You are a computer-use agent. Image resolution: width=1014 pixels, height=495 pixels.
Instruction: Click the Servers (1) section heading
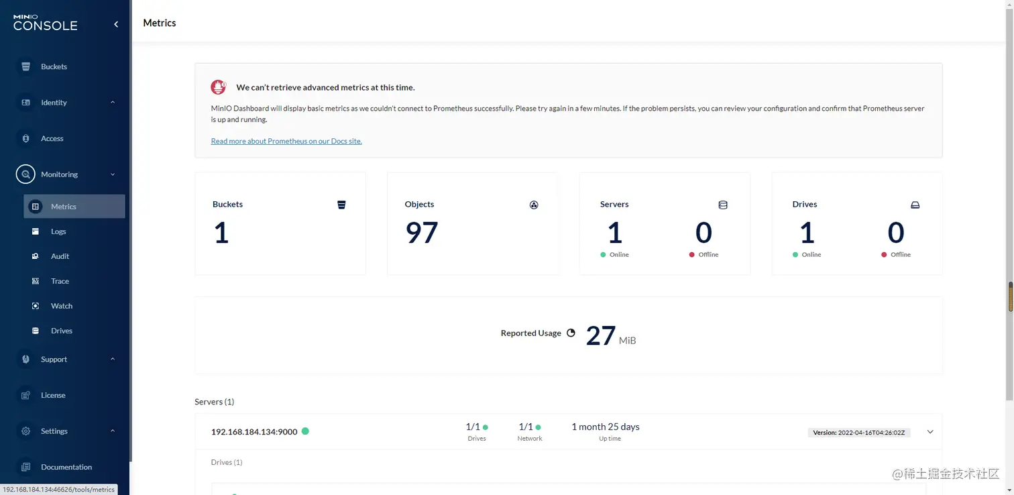pyautogui.click(x=215, y=402)
